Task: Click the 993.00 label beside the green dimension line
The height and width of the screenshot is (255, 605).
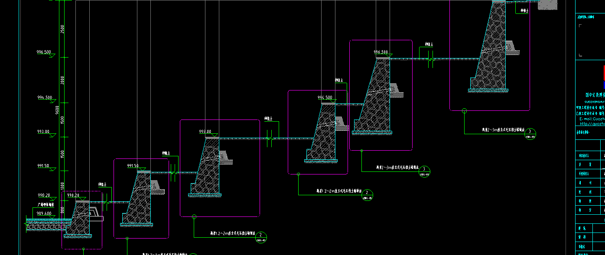Action: point(44,132)
